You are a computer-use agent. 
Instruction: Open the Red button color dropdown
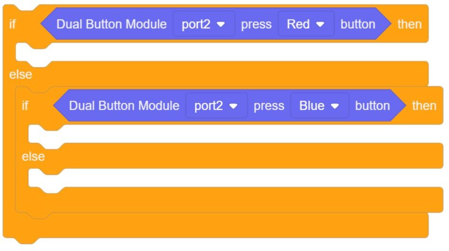click(306, 24)
